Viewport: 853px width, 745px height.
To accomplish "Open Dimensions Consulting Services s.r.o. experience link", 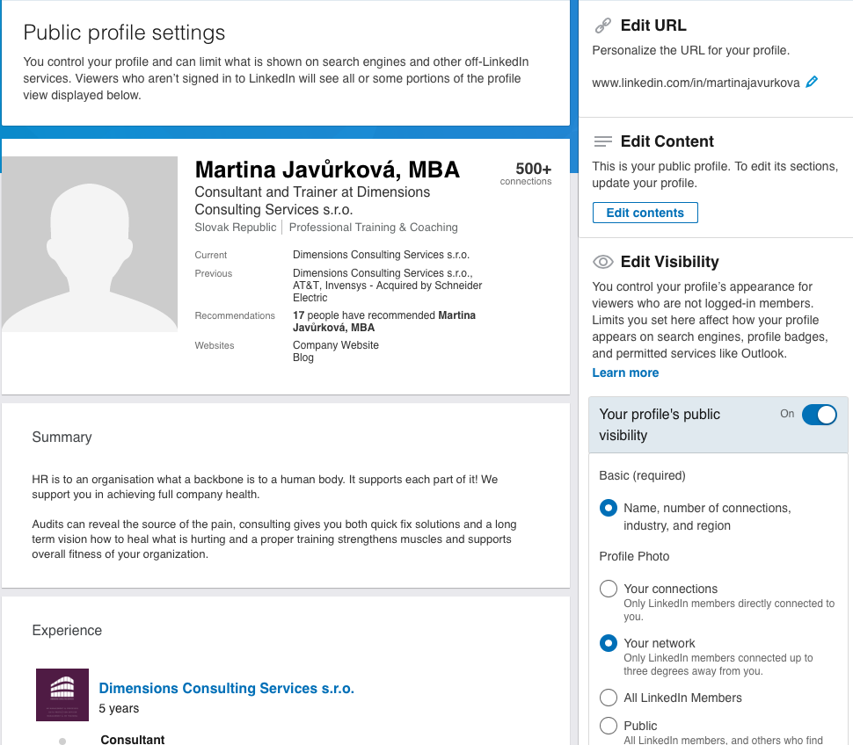I will coord(226,688).
